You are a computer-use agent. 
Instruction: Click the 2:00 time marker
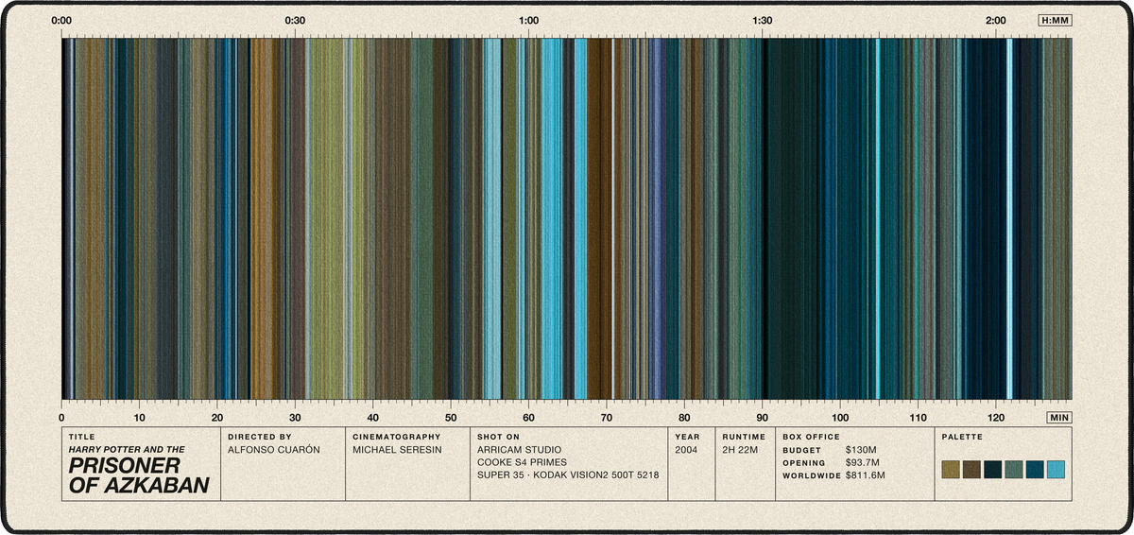996,20
